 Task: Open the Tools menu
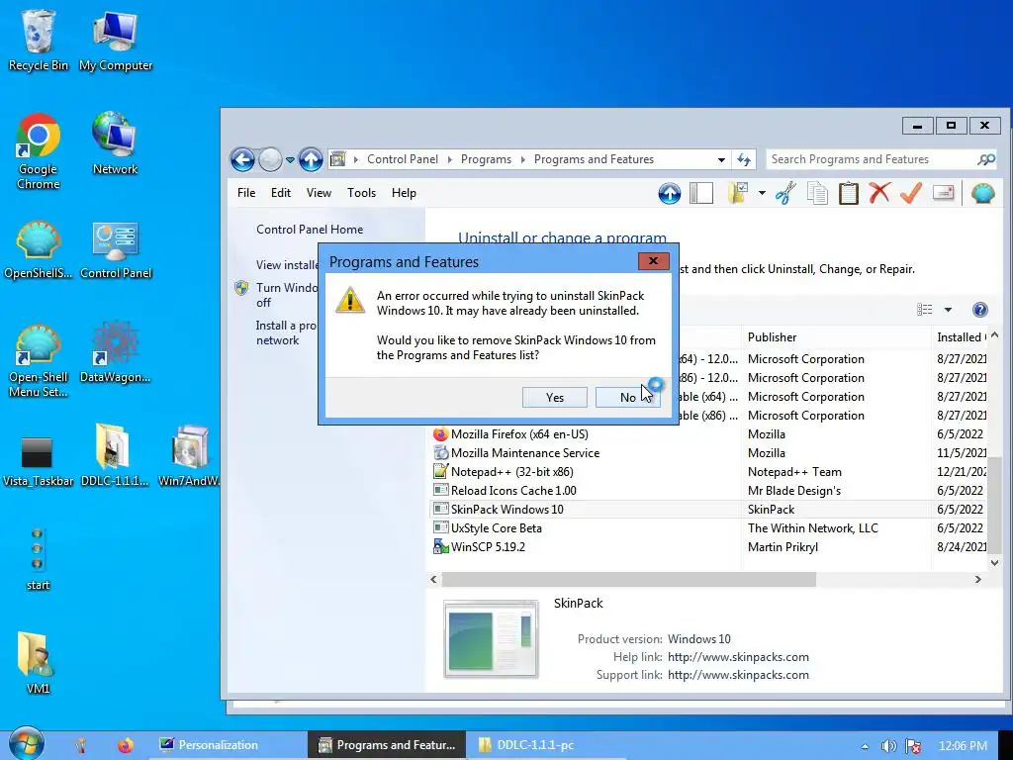coord(361,193)
